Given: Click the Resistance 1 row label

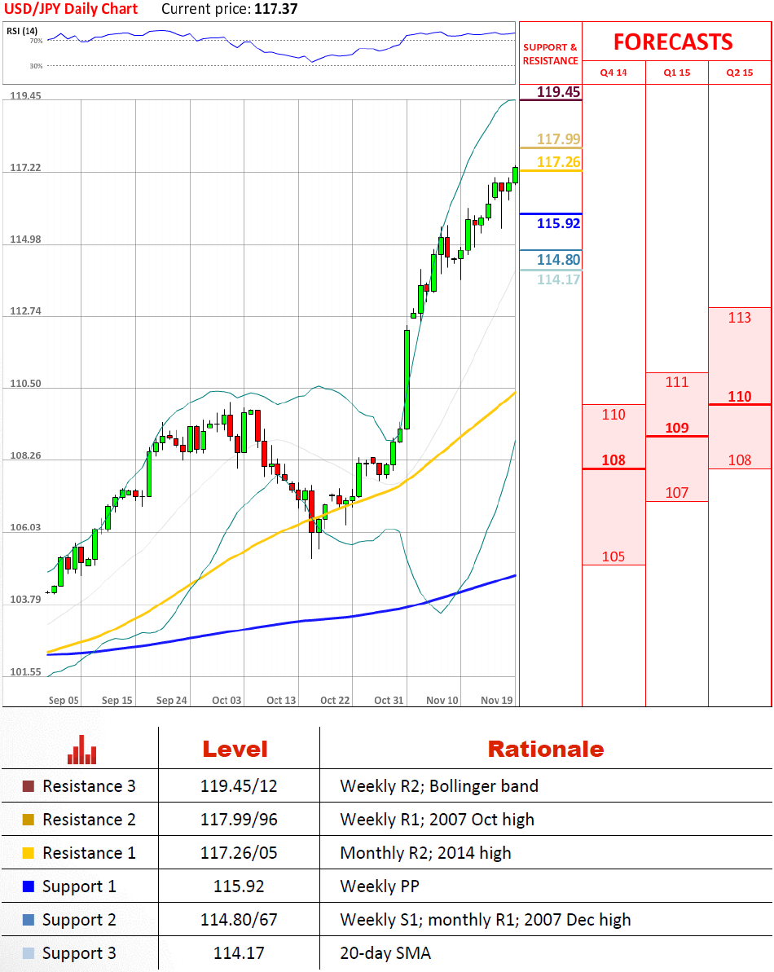Looking at the screenshot, I should [89, 853].
